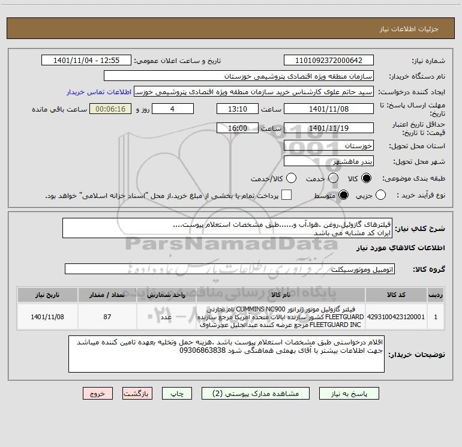Click the goods group field اتومبیل وموتورسیکلت
Image resolution: width=462 pixels, height=447 pixels.
[230, 269]
